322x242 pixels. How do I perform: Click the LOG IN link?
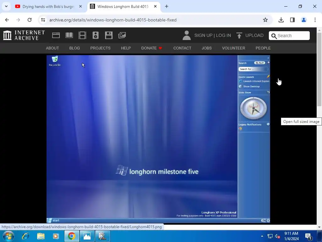224,35
